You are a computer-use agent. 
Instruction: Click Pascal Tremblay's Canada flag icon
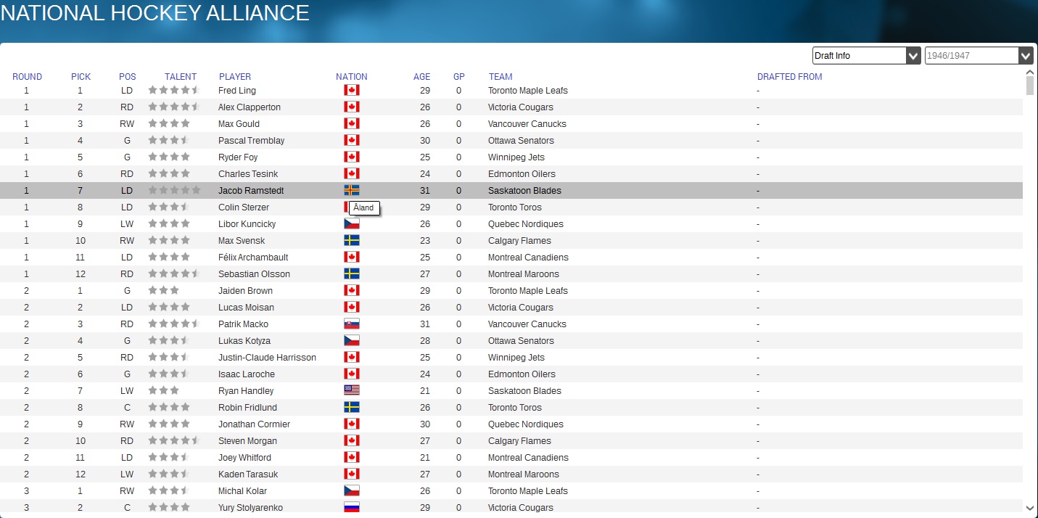(352, 141)
